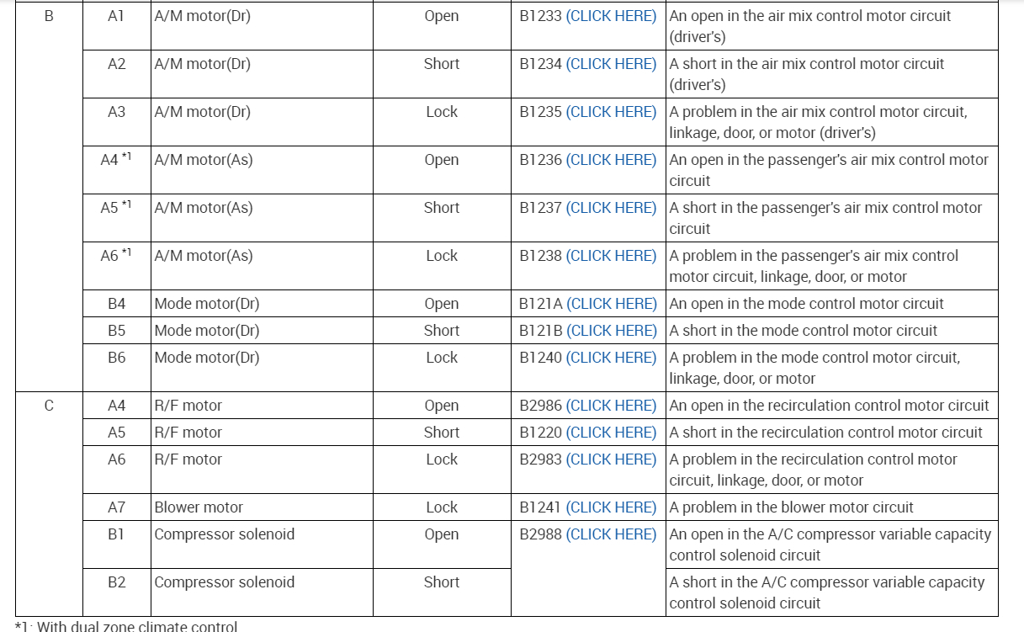Click the B1235 CLICK HERE hyperlink
1024x632 pixels.
coord(611,112)
